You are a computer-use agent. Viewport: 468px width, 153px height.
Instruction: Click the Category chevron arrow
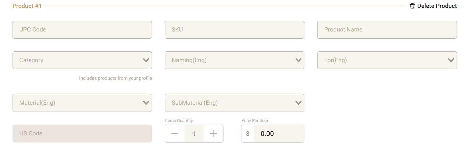point(146,60)
